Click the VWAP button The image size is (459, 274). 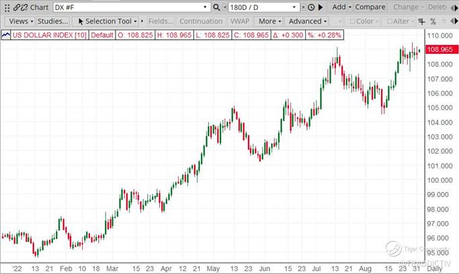240,21
